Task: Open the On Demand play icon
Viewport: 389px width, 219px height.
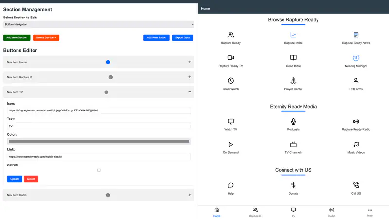Action: click(230, 144)
